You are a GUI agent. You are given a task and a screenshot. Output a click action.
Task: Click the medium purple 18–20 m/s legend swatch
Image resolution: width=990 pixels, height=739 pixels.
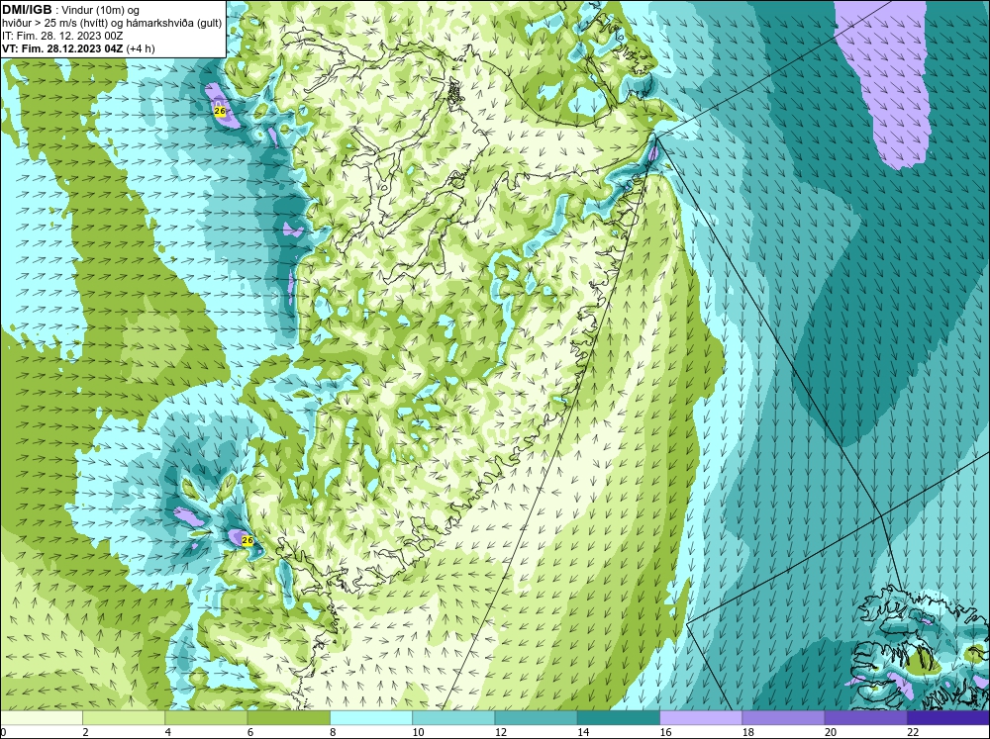tap(783, 718)
